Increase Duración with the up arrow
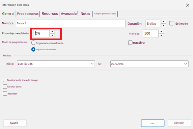This screenshot has width=193, height=129. click(x=164, y=22)
